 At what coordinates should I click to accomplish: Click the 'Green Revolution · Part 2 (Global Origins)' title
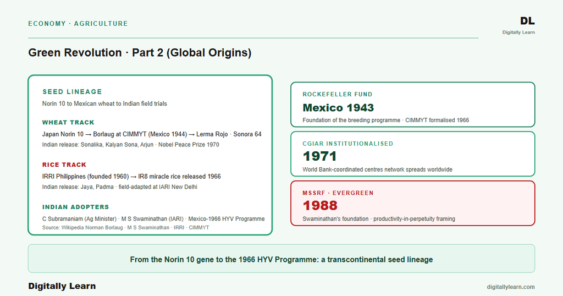click(x=140, y=53)
